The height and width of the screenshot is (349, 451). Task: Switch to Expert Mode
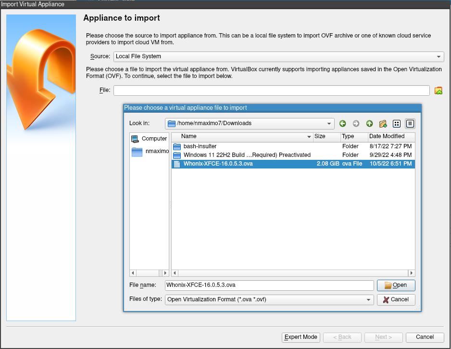[301, 337]
